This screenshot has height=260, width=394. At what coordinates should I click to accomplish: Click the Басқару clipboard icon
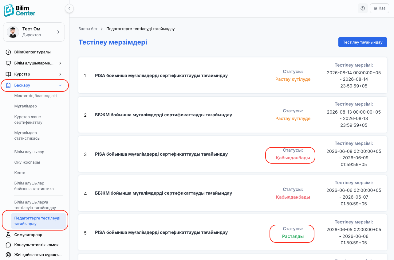coord(9,85)
